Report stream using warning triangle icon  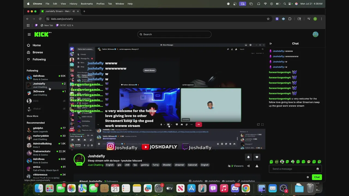point(257,166)
